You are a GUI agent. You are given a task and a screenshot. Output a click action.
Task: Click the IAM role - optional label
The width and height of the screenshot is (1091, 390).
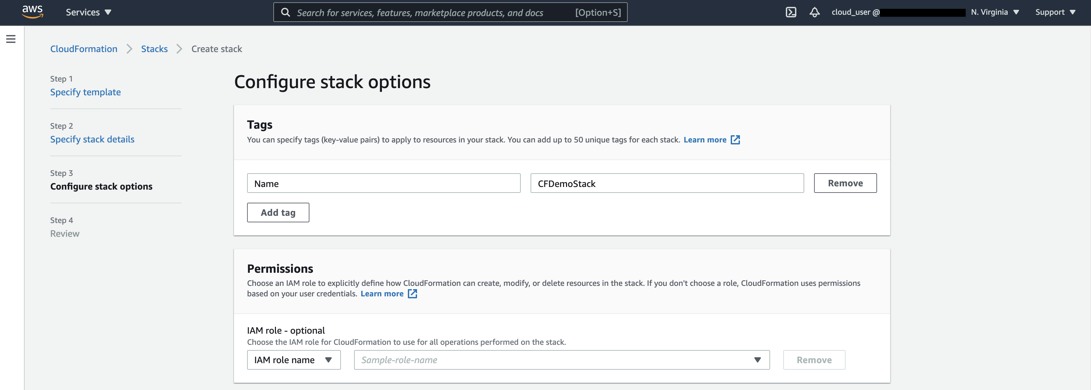pyautogui.click(x=286, y=330)
